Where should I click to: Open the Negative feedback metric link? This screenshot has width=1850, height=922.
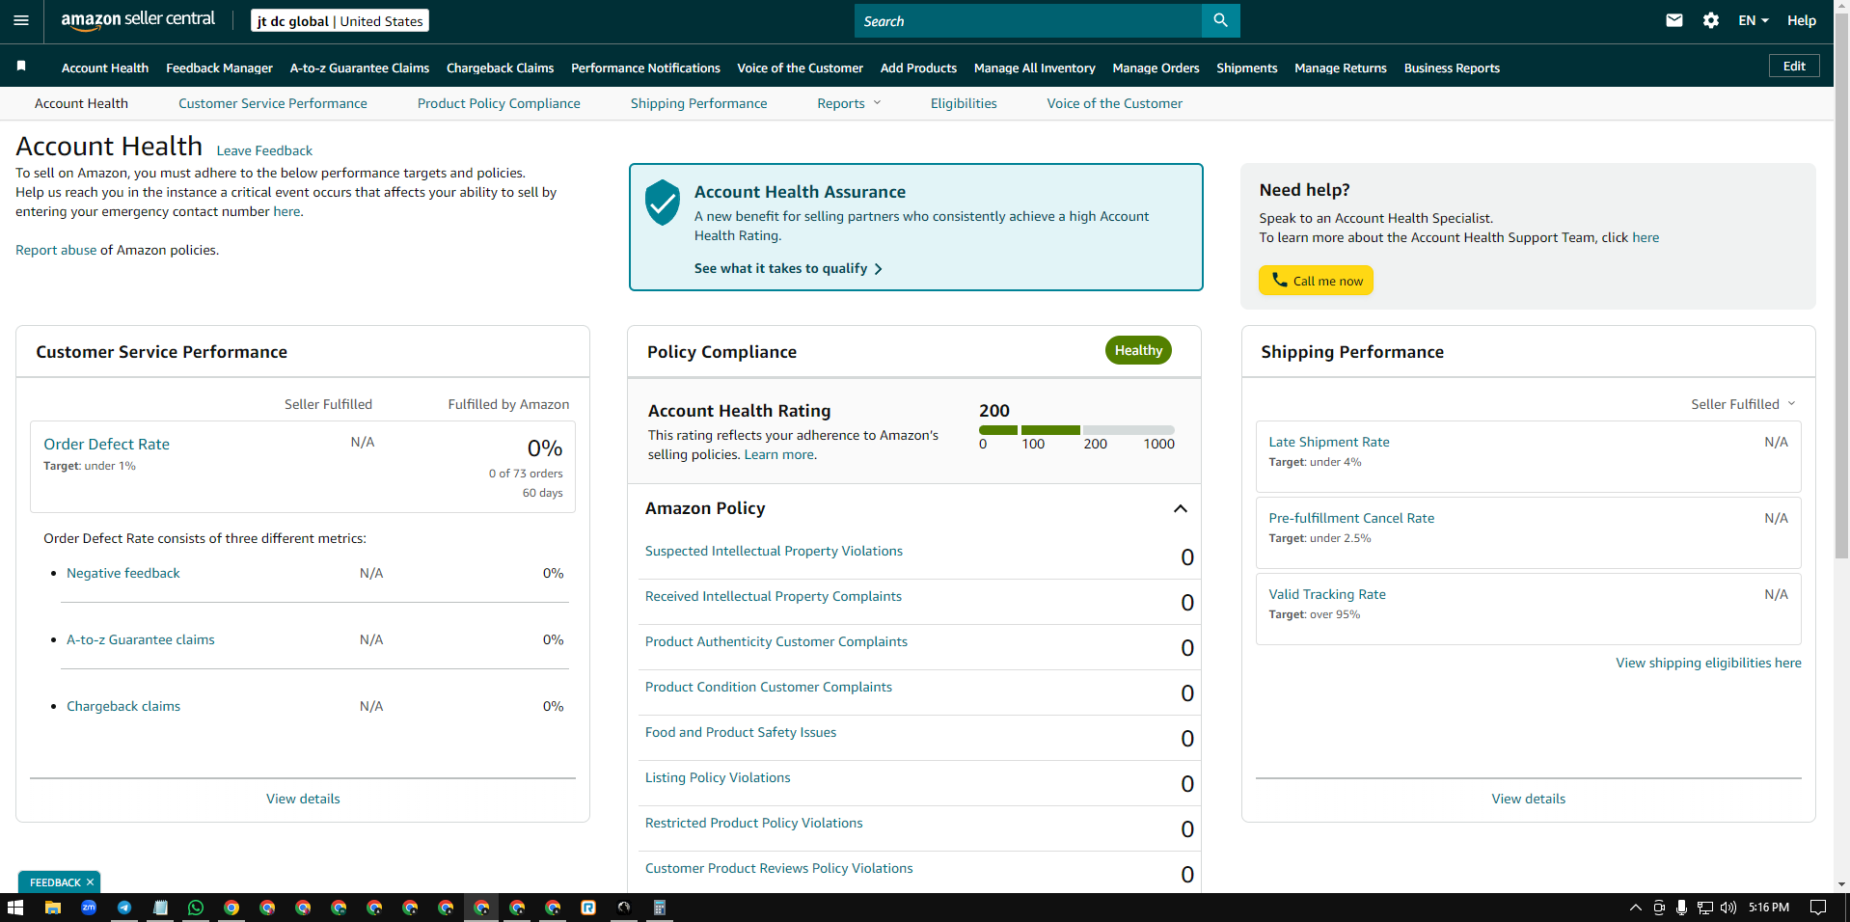123,573
